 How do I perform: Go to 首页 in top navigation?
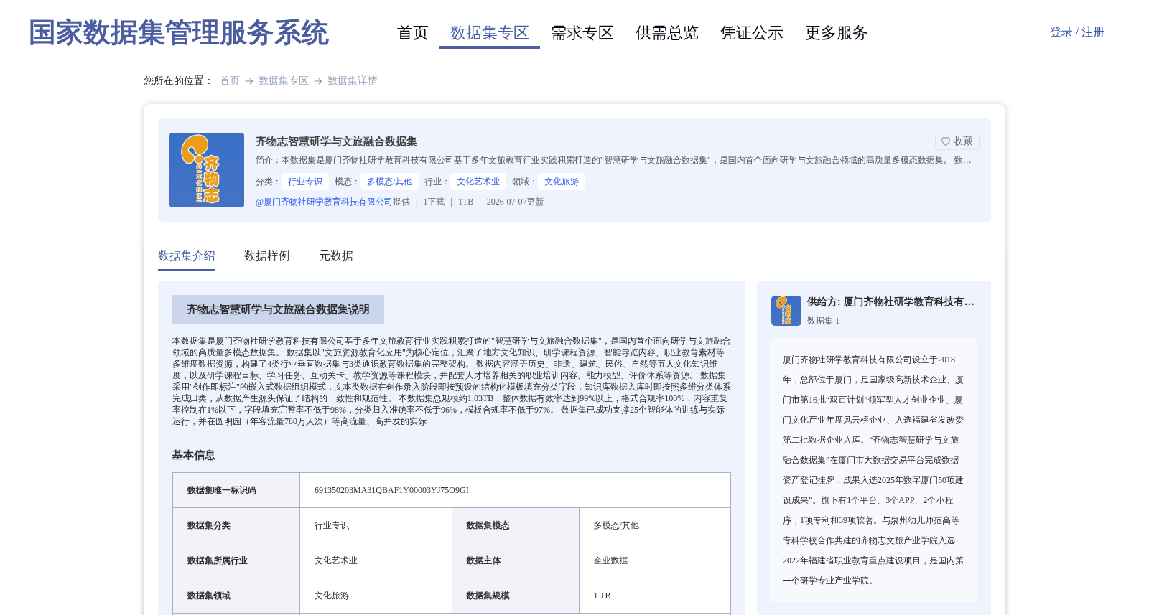point(413,33)
